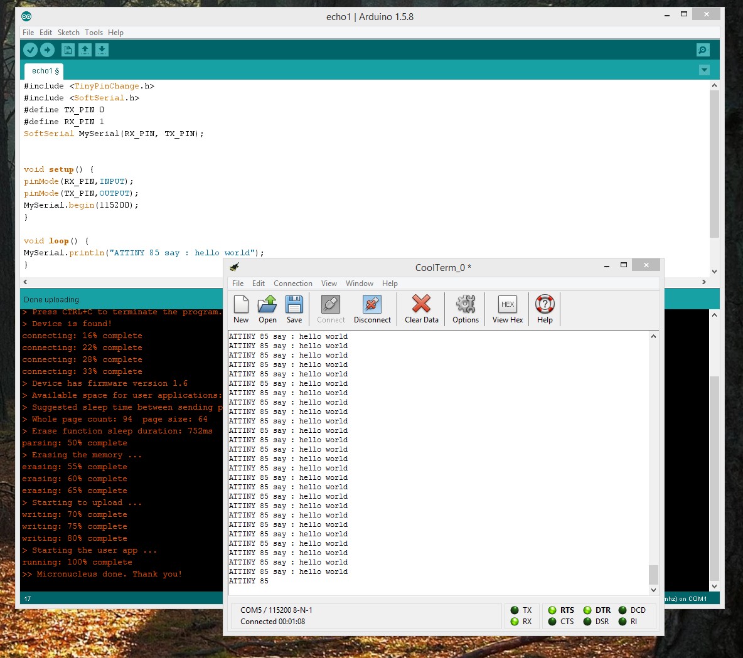
Task: Open the CoolTerm View menu
Action: point(329,284)
